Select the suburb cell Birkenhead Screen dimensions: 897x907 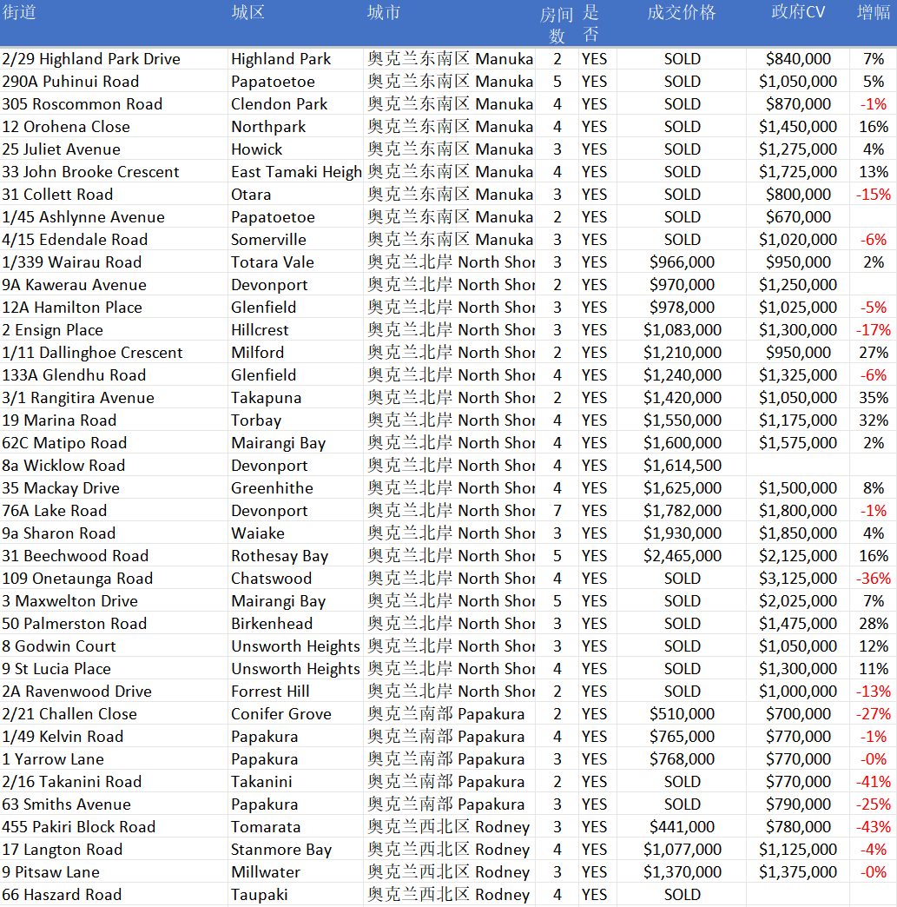pyautogui.click(x=272, y=623)
